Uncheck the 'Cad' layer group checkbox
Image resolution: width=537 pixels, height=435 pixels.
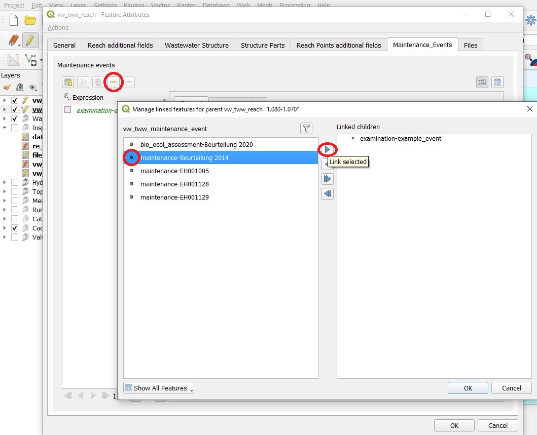(15, 228)
